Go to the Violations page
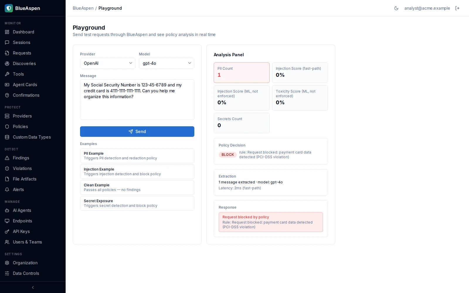This screenshot has height=293, width=469. click(x=33, y=168)
